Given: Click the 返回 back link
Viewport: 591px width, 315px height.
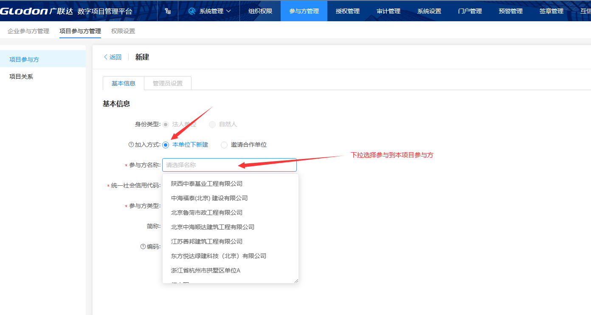Looking at the screenshot, I should tap(113, 57).
